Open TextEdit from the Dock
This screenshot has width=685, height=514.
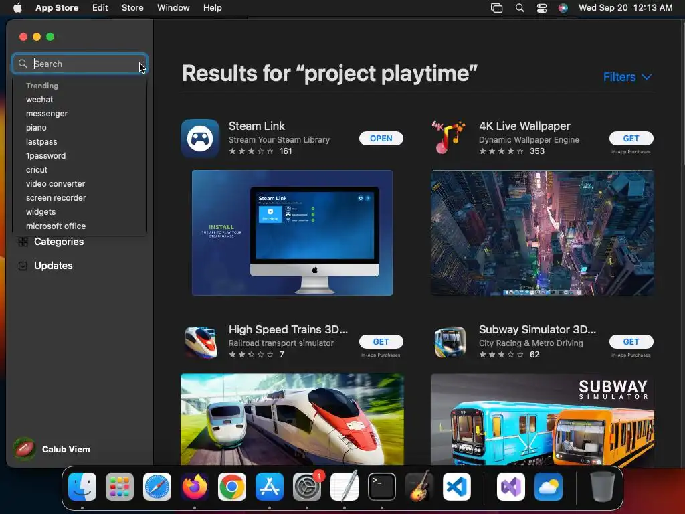pos(345,487)
